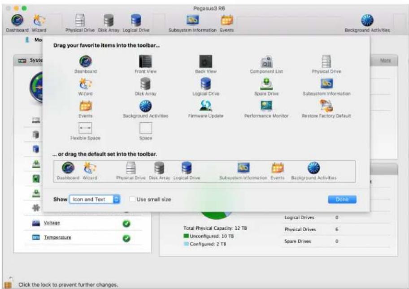Click Subsystem Information in the default set
This screenshot has height=289, width=409.
coord(244,171)
